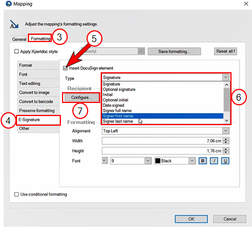Image resolution: width=252 pixels, height=227 pixels.
Task: Open the Format side tab
Action: 38,65
